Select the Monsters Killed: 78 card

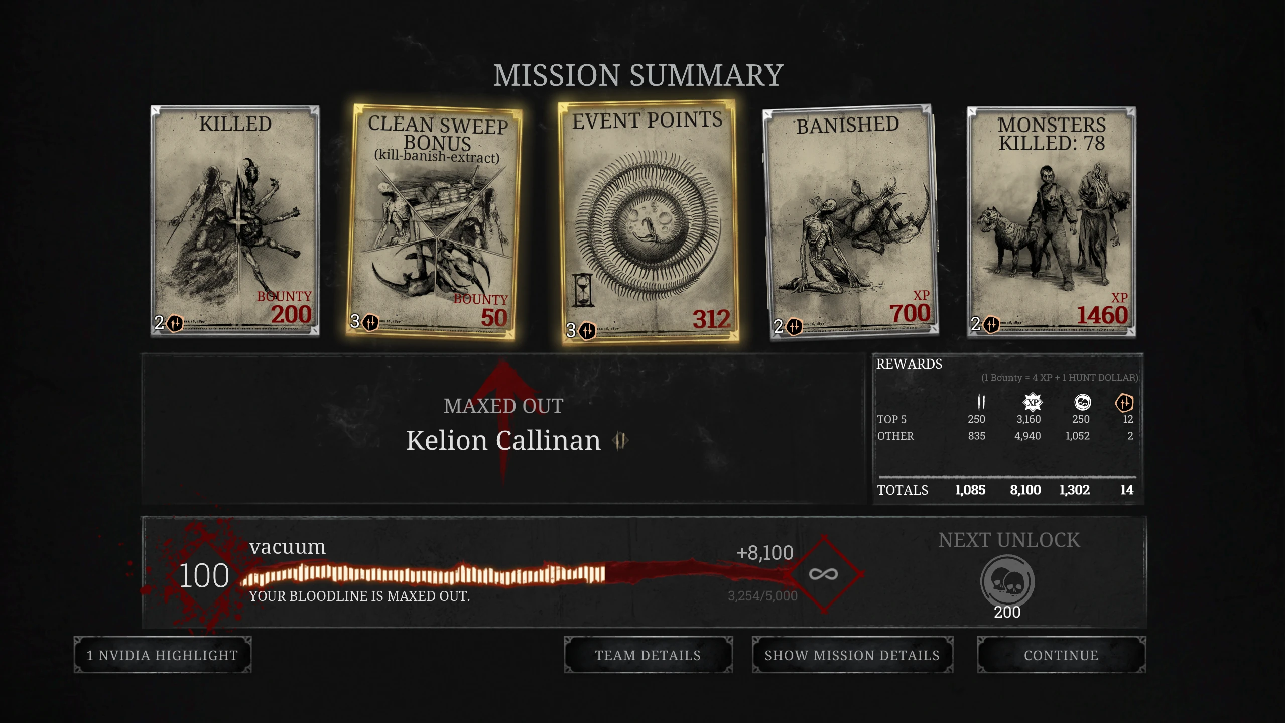[x=1052, y=222]
